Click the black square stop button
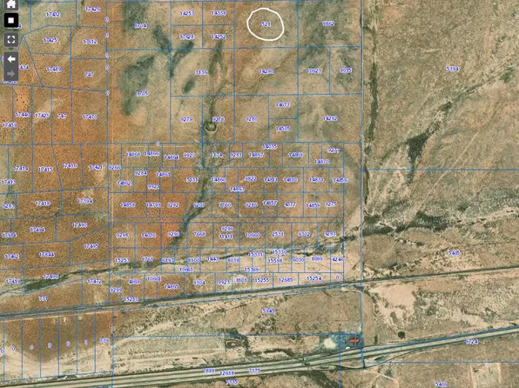This screenshot has height=388, width=519. (x=11, y=20)
